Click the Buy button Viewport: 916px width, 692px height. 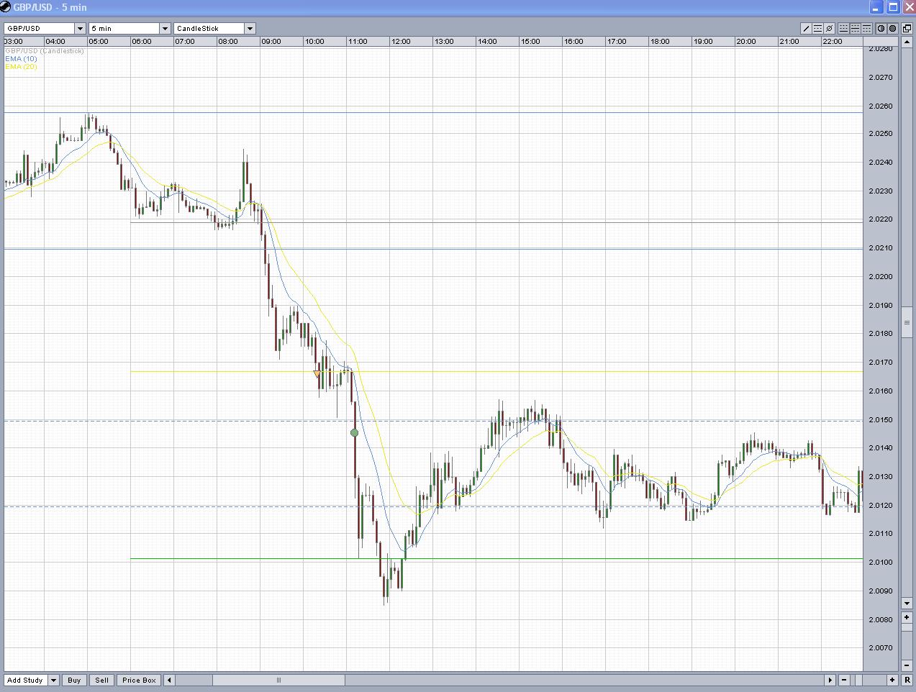(x=74, y=680)
